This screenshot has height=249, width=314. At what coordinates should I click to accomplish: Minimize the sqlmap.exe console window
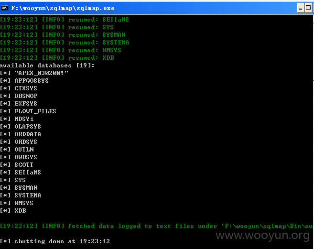tap(301, 8)
